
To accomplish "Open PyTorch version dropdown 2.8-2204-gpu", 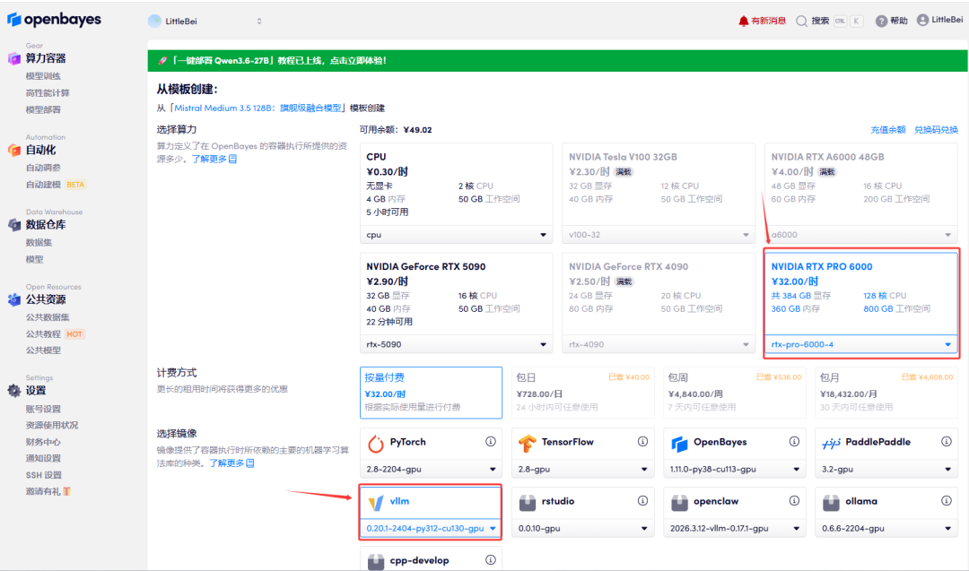I will pyautogui.click(x=431, y=469).
